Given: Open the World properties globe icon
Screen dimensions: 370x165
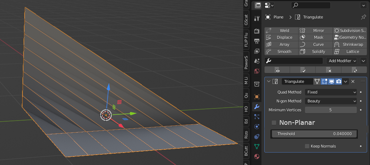Looking at the screenshot, I should tap(257, 71).
